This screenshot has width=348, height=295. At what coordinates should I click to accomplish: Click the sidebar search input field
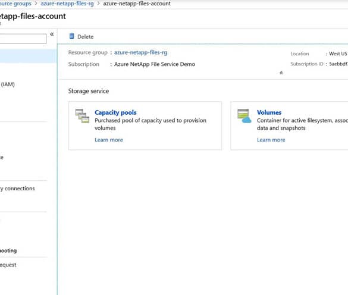23,39
